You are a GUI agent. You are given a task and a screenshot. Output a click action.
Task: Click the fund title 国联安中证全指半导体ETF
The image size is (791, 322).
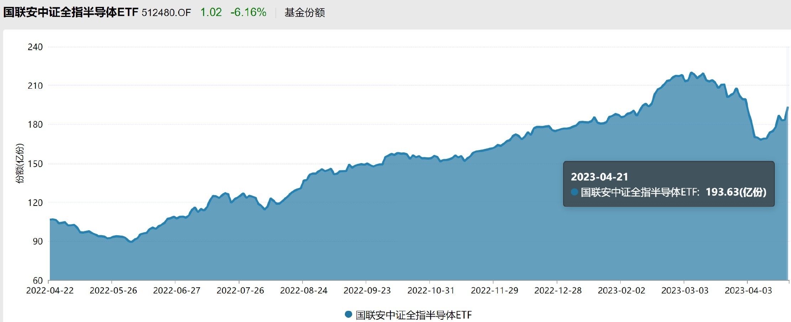pos(71,12)
